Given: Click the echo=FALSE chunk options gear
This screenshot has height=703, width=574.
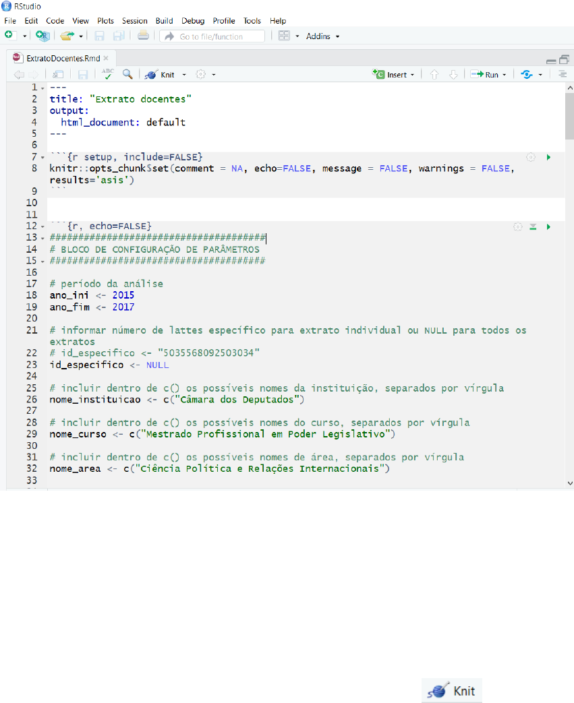Looking at the screenshot, I should [x=518, y=227].
